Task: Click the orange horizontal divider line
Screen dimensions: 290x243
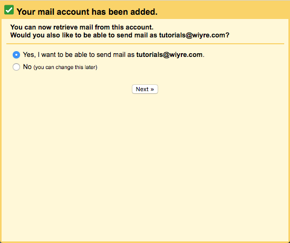Action: pyautogui.click(x=145, y=44)
